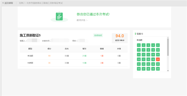Click the answer card scrollbar thumb
The image size is (187, 96).
pos(168,47)
